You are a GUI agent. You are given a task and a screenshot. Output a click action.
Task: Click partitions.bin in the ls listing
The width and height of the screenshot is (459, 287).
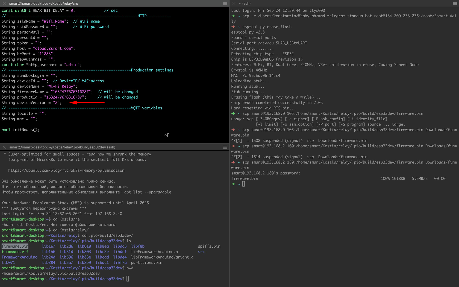[x=146, y=263]
